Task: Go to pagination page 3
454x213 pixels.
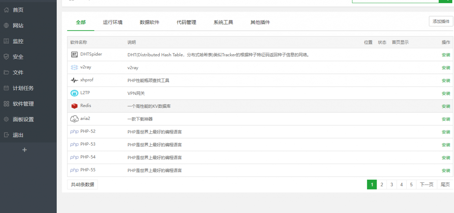Action: coord(392,184)
